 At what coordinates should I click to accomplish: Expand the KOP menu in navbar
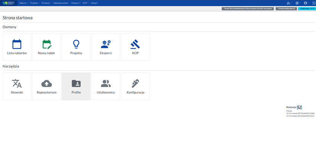pyautogui.click(x=86, y=3)
